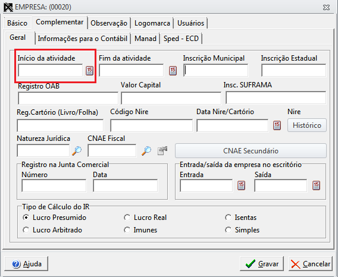Open calendar for Início da atividade date
Screen dimensions: 338x277
point(89,71)
